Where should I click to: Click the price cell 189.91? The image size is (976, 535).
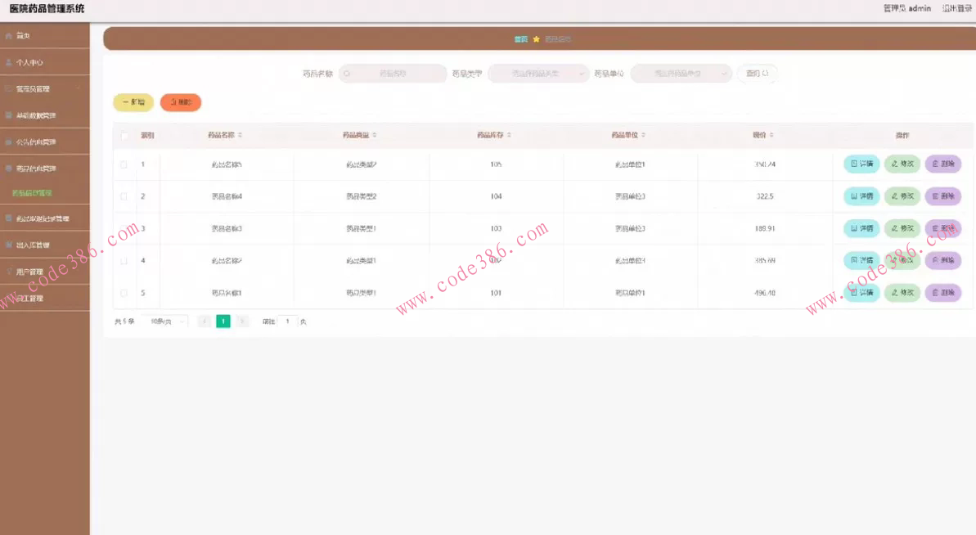[x=765, y=229]
